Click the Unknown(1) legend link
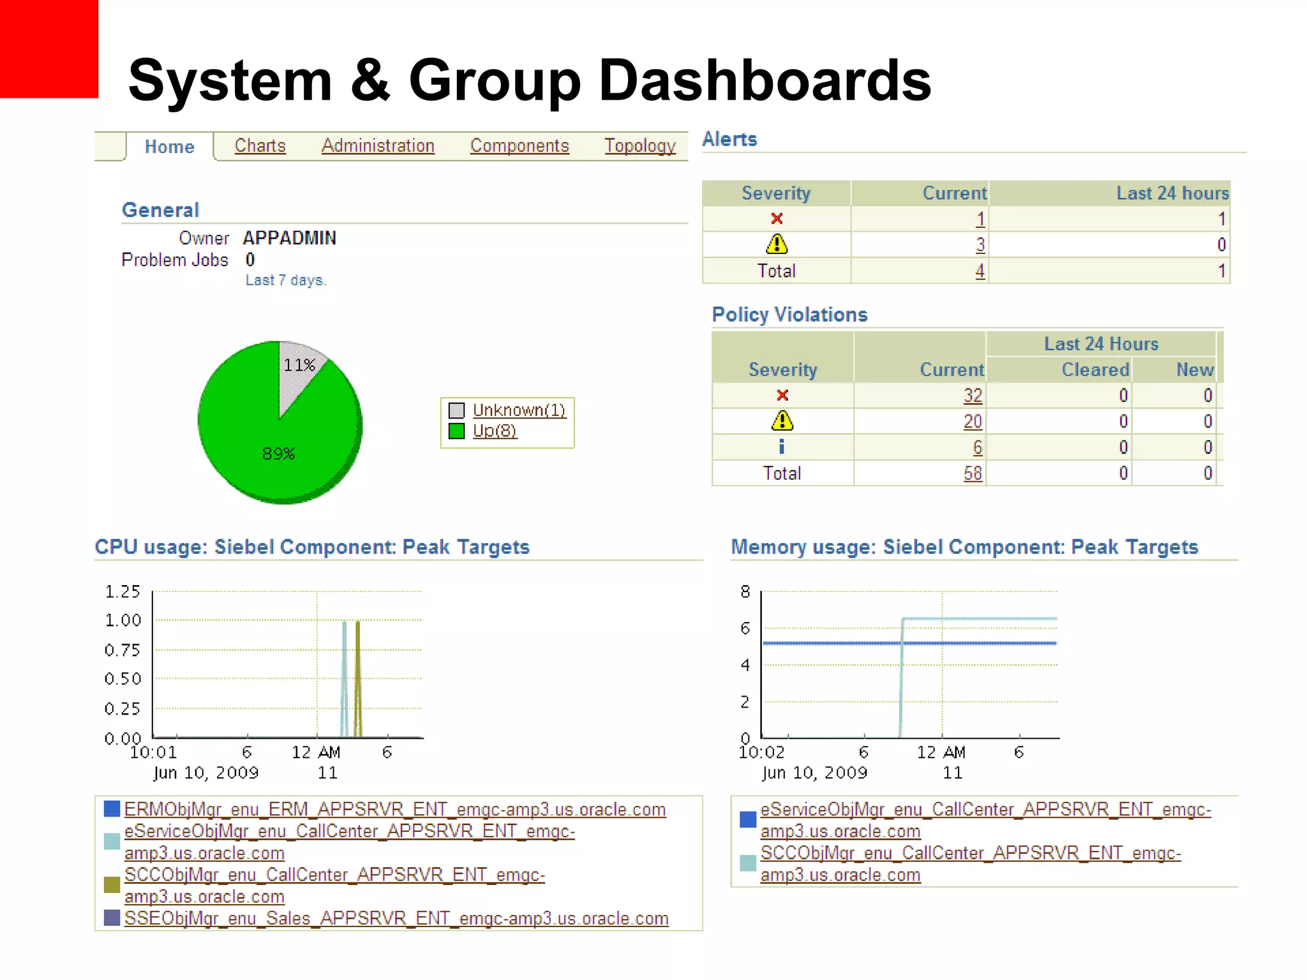The height and width of the screenshot is (980, 1307). tap(519, 410)
